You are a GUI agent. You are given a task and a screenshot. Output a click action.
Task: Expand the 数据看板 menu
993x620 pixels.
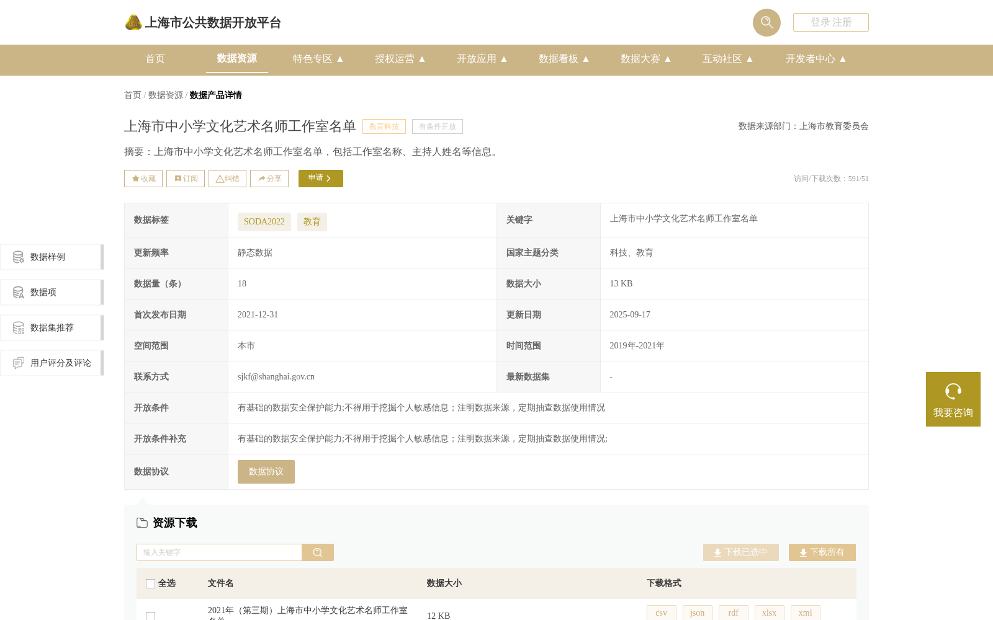point(564,59)
